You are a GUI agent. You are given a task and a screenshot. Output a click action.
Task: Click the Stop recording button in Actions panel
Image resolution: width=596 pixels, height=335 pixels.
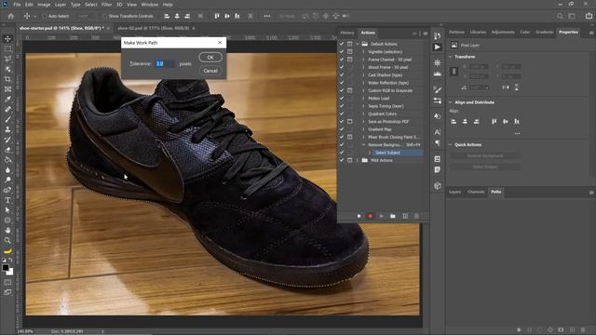pyautogui.click(x=359, y=216)
